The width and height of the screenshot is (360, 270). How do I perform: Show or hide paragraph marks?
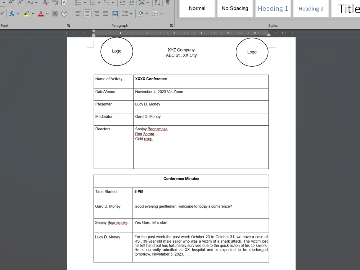(x=168, y=3)
